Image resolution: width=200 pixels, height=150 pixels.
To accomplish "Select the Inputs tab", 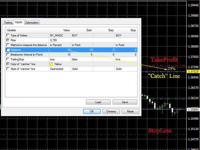I will click(x=19, y=22).
